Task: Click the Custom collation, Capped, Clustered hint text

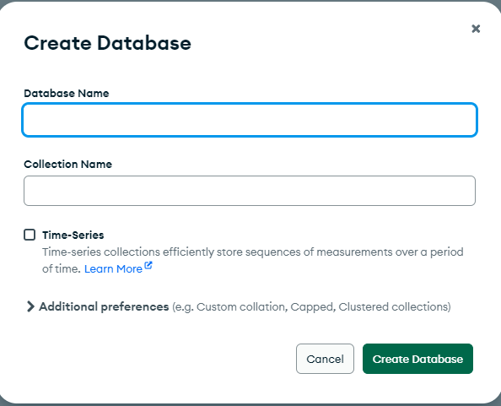Action: click(311, 307)
